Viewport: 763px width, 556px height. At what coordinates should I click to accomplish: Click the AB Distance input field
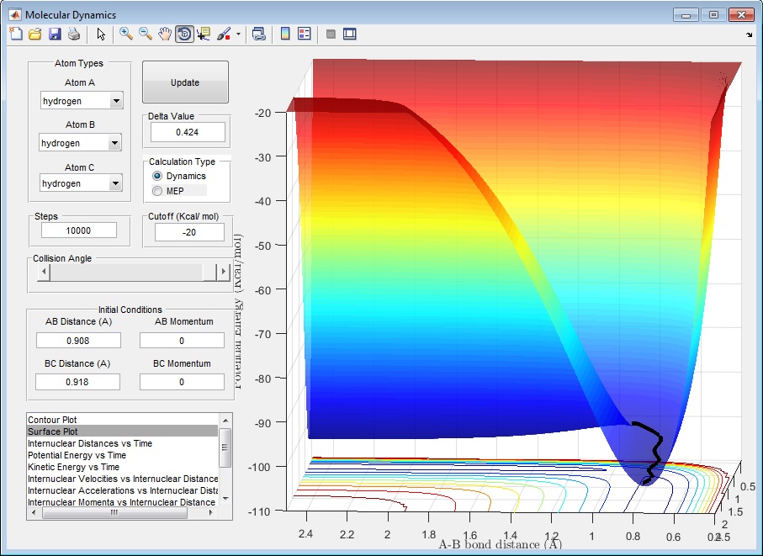coord(78,341)
